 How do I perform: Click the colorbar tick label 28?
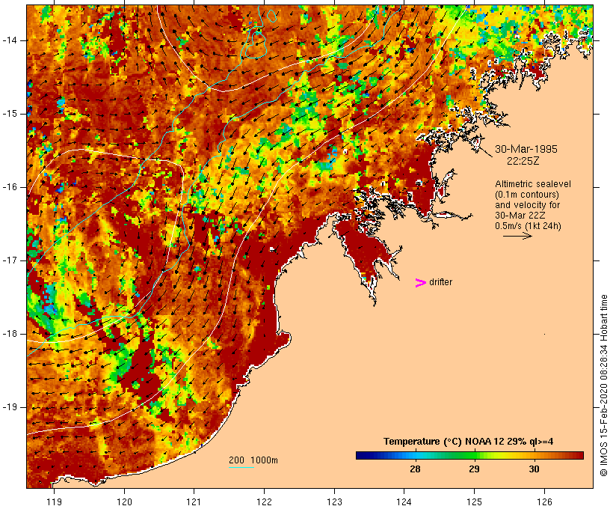tap(415, 469)
